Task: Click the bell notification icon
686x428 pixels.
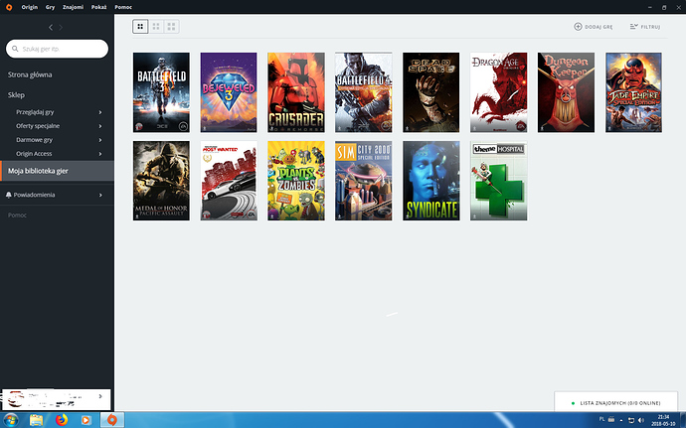Action: point(8,195)
